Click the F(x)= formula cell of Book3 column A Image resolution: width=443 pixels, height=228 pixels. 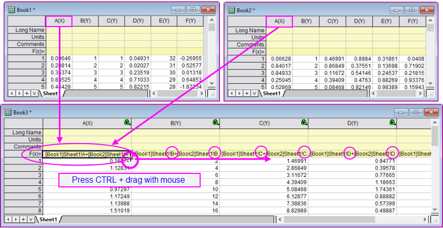coord(86,155)
